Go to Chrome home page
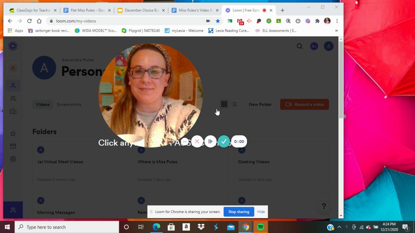This screenshot has height=233, width=415. [x=39, y=21]
